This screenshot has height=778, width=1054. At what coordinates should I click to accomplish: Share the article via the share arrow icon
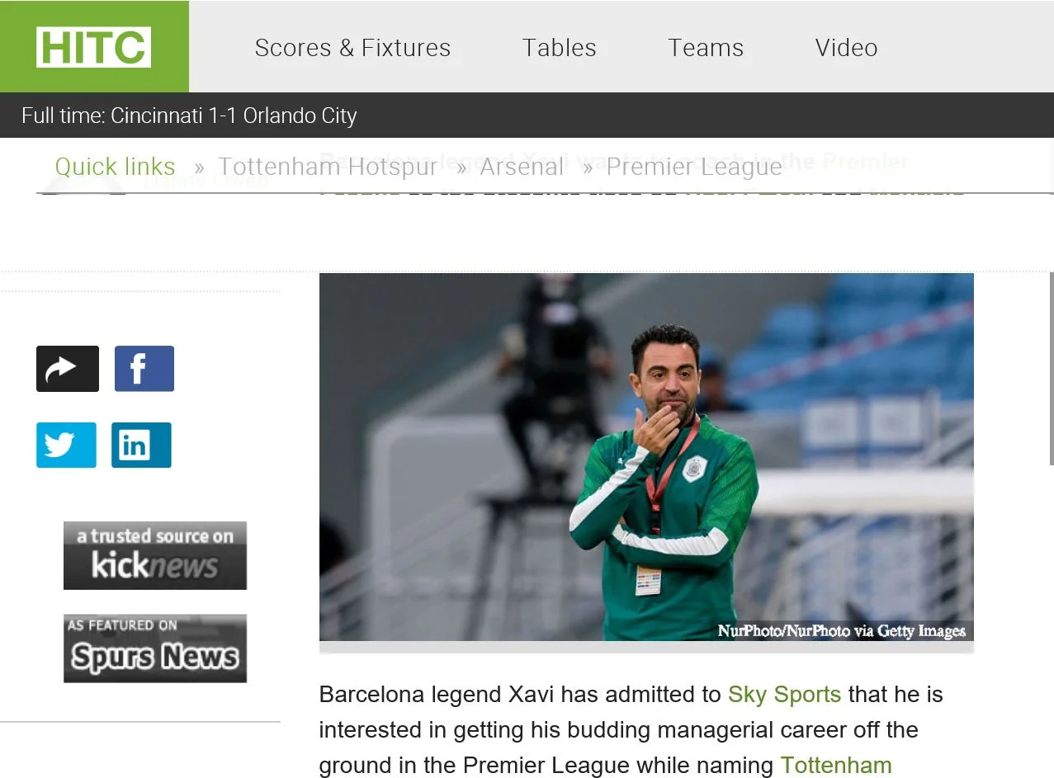(67, 368)
